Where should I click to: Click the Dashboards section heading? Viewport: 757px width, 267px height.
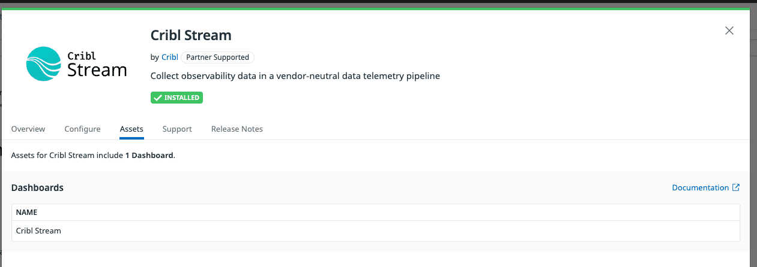point(37,188)
